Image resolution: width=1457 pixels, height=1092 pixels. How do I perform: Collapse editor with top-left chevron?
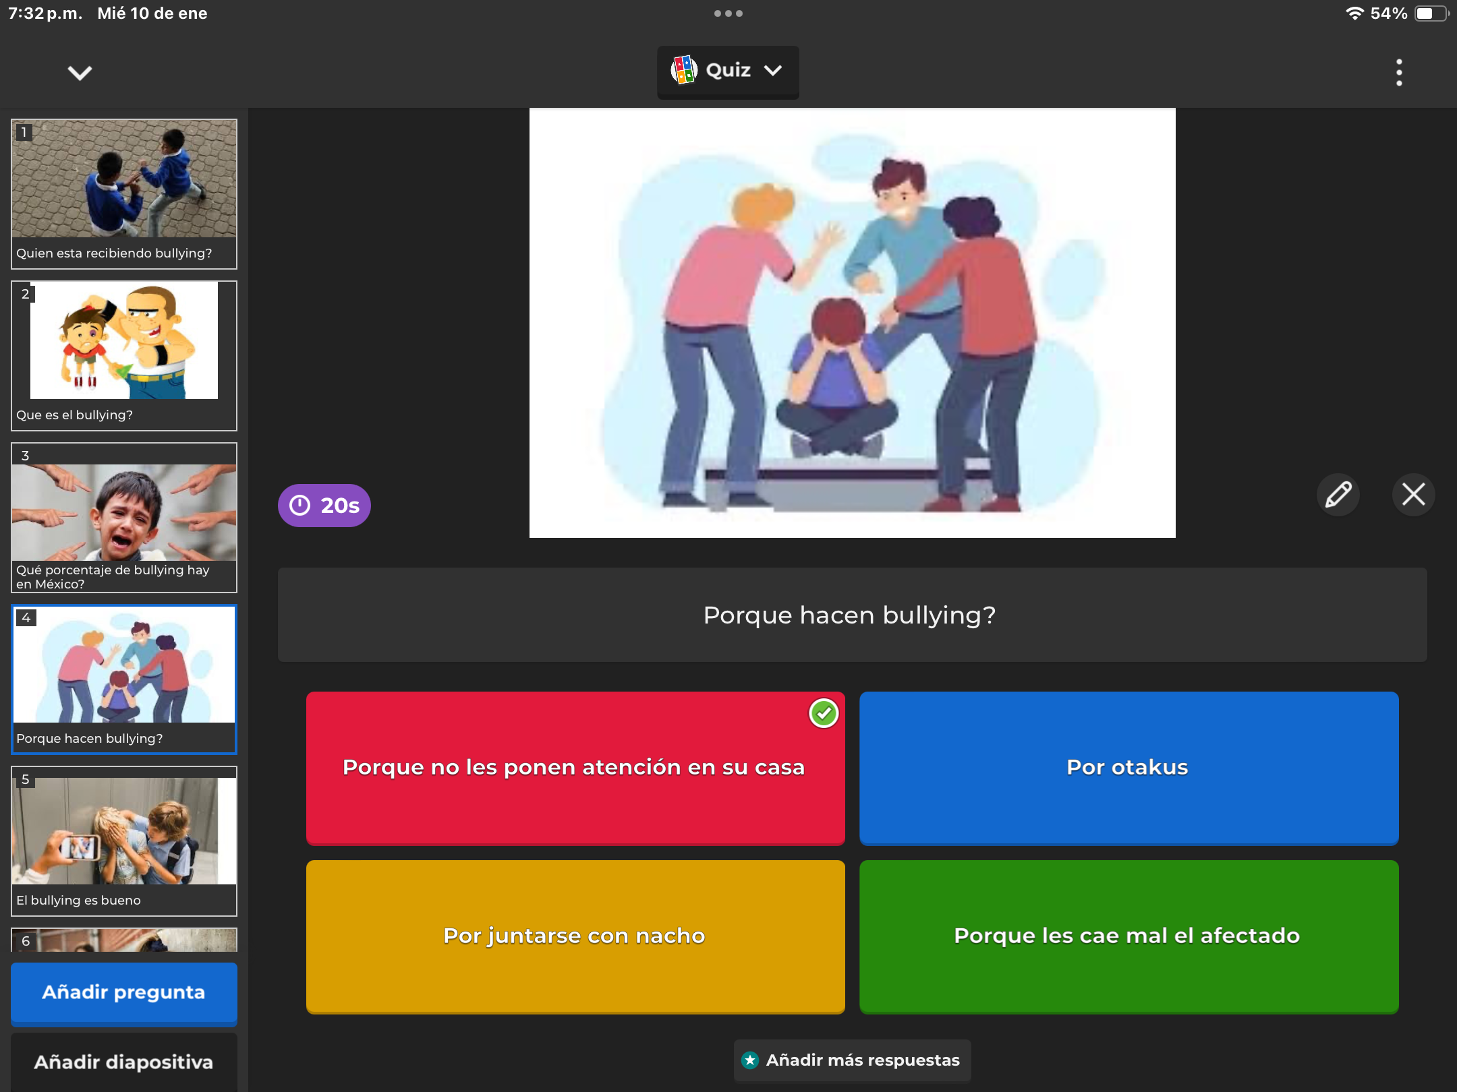(x=80, y=72)
